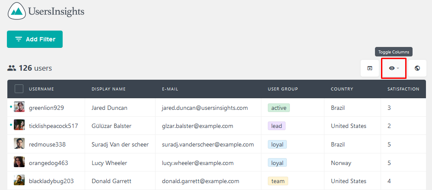Click greenlion929 avatar thumbnail
The height and width of the screenshot is (190, 432).
[19, 107]
